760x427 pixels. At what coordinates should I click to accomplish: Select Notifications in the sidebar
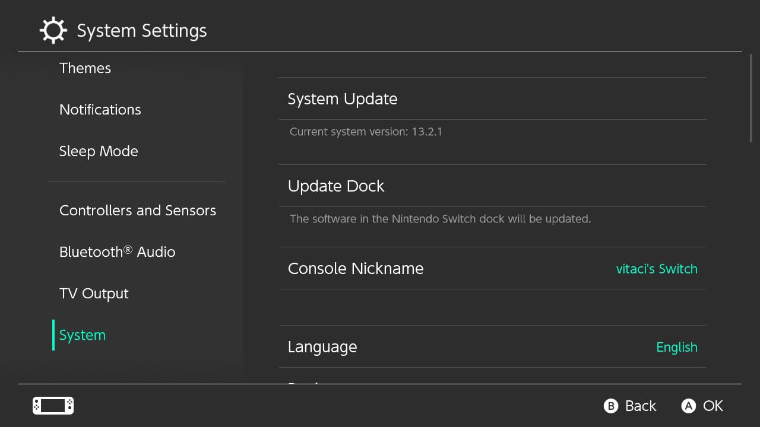[x=100, y=110]
